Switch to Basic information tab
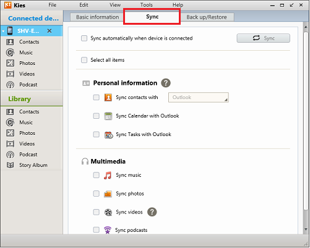The width and height of the screenshot is (310, 248). tap(97, 17)
